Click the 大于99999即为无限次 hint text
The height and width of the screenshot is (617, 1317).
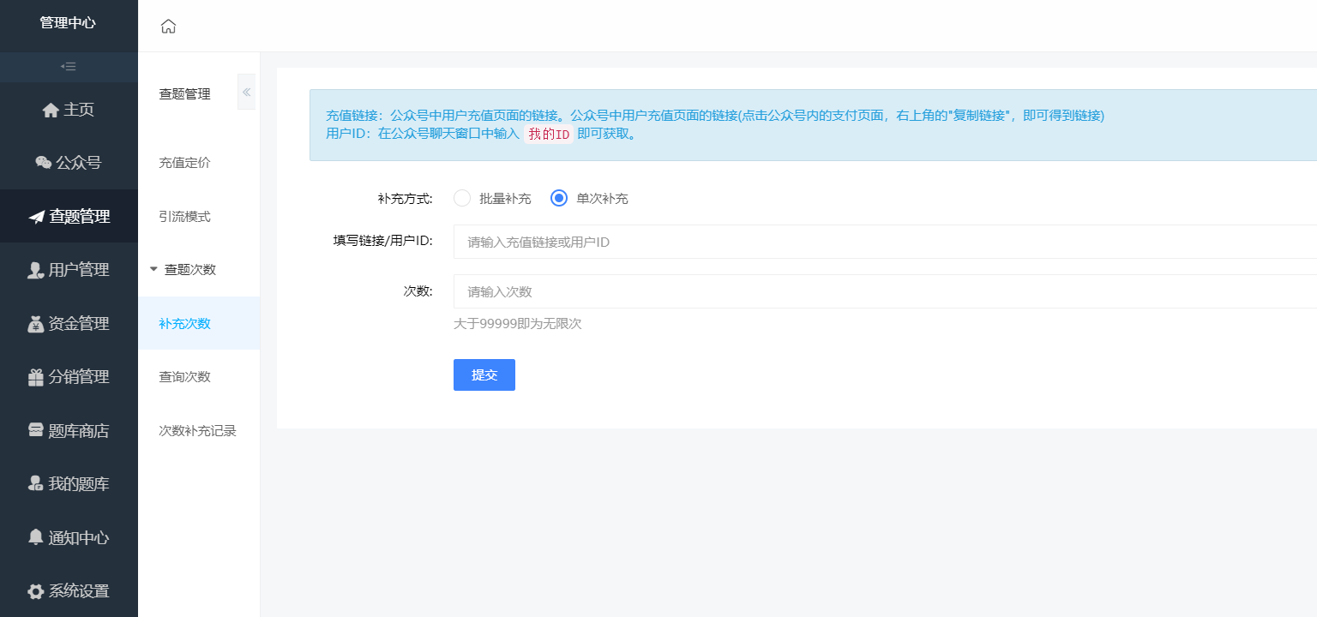[x=518, y=324]
